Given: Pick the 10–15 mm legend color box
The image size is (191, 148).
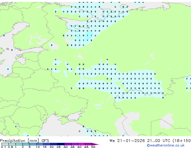Looking at the screenshot, I should (x=40, y=144).
